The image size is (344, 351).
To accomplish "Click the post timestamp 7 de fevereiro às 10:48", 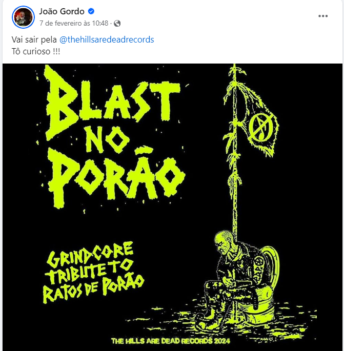I will [x=74, y=23].
